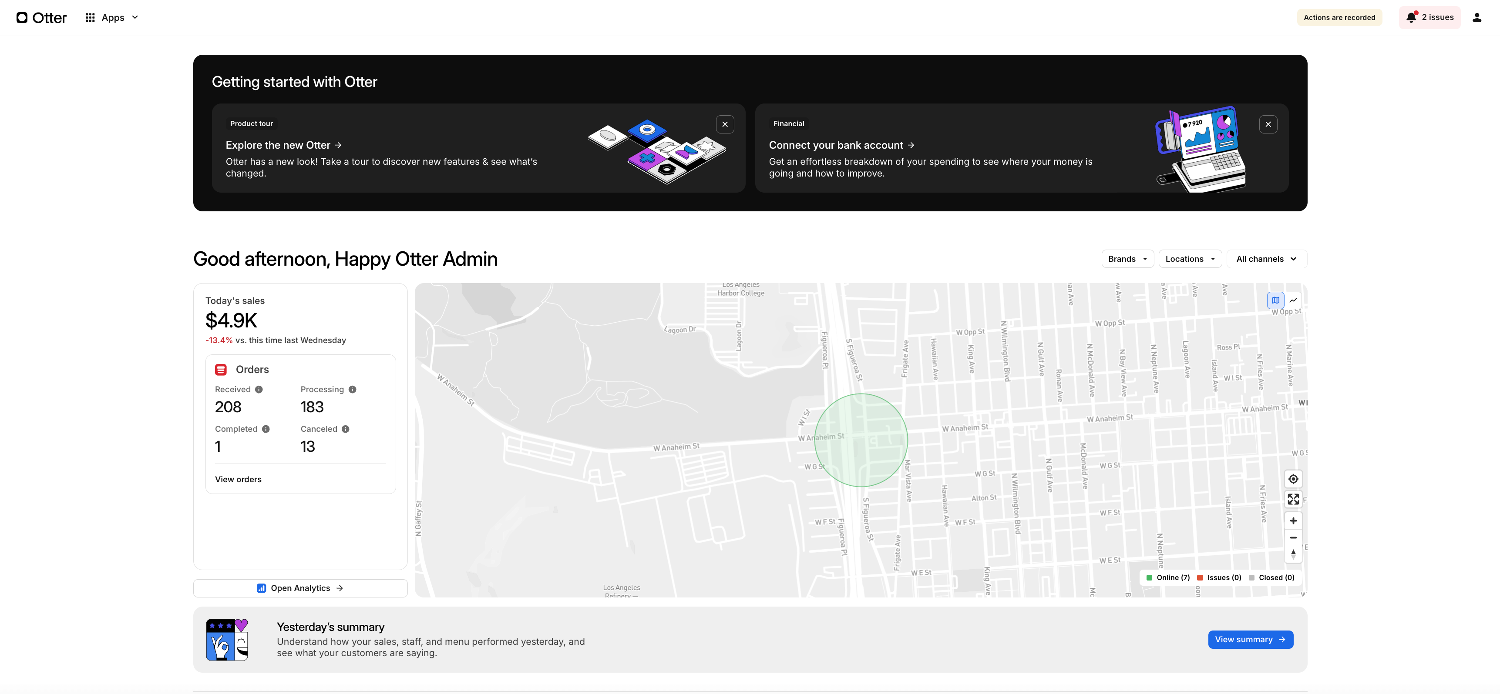Screen dimensions: 1500x694
Task: Show info for Completed orders
Action: coord(266,429)
